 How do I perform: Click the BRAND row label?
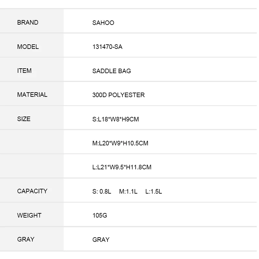[x=28, y=23]
